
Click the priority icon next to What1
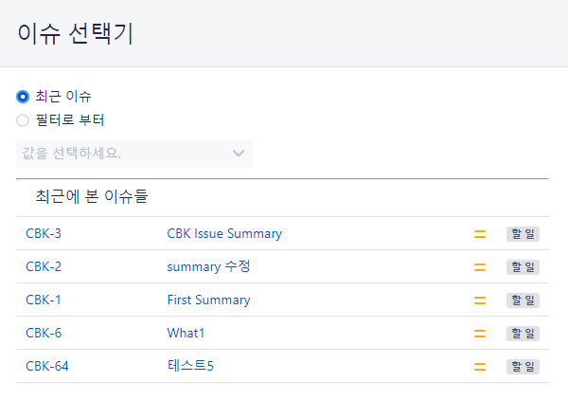coord(480,334)
